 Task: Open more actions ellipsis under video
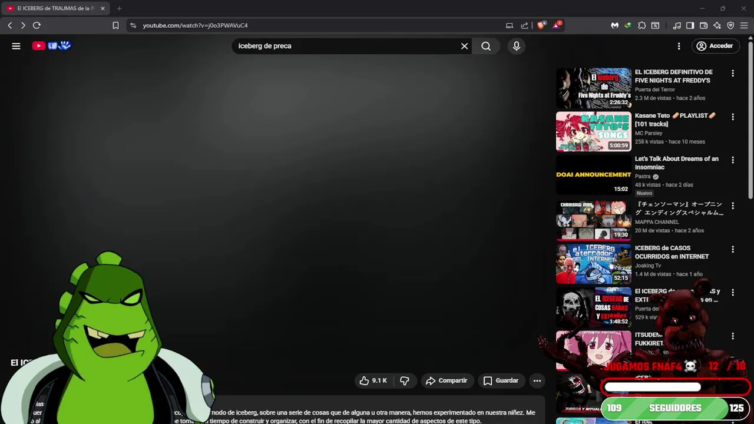(537, 380)
